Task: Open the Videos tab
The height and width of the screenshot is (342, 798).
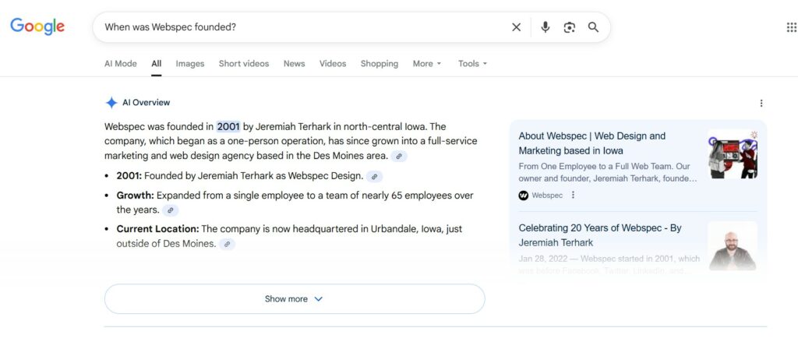Action: [333, 64]
